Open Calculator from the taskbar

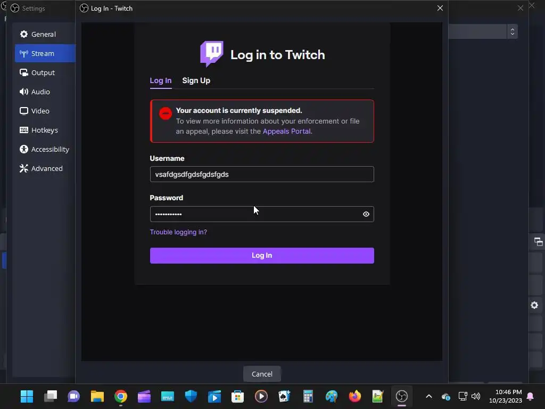(308, 396)
